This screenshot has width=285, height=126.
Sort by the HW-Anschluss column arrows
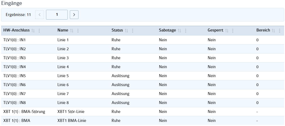tap(33, 31)
